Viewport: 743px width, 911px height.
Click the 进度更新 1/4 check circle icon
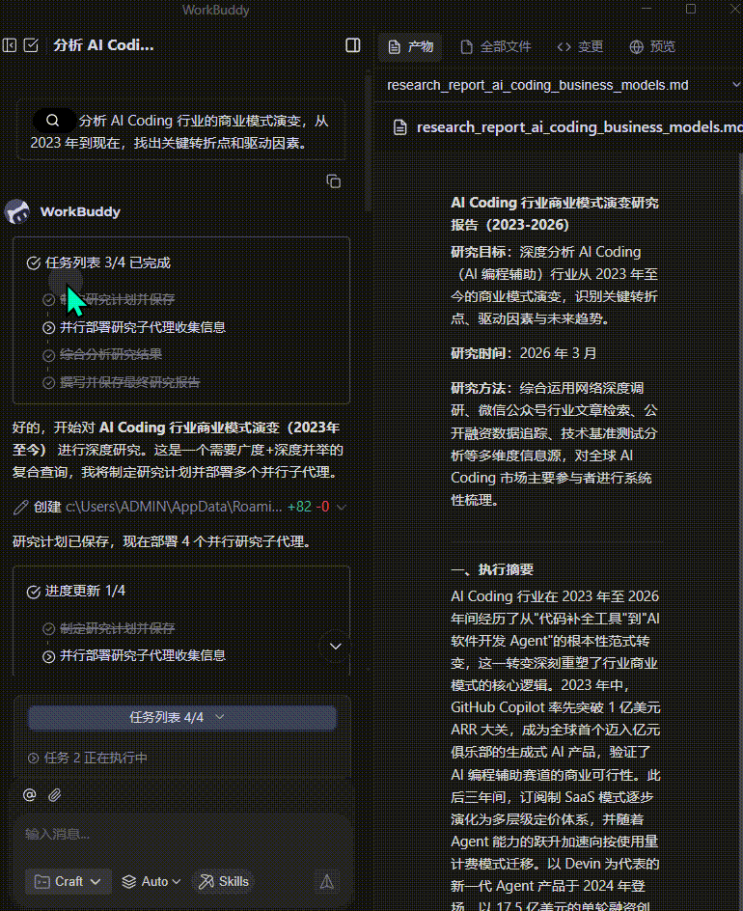(x=33, y=592)
